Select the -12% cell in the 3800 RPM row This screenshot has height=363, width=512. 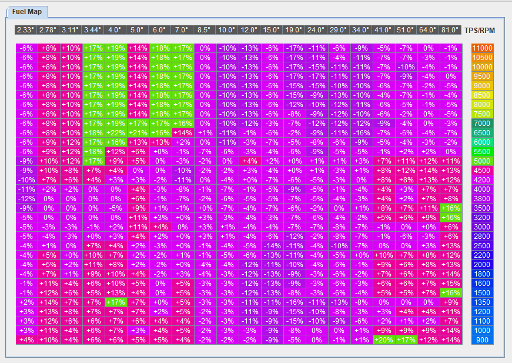tap(26, 199)
